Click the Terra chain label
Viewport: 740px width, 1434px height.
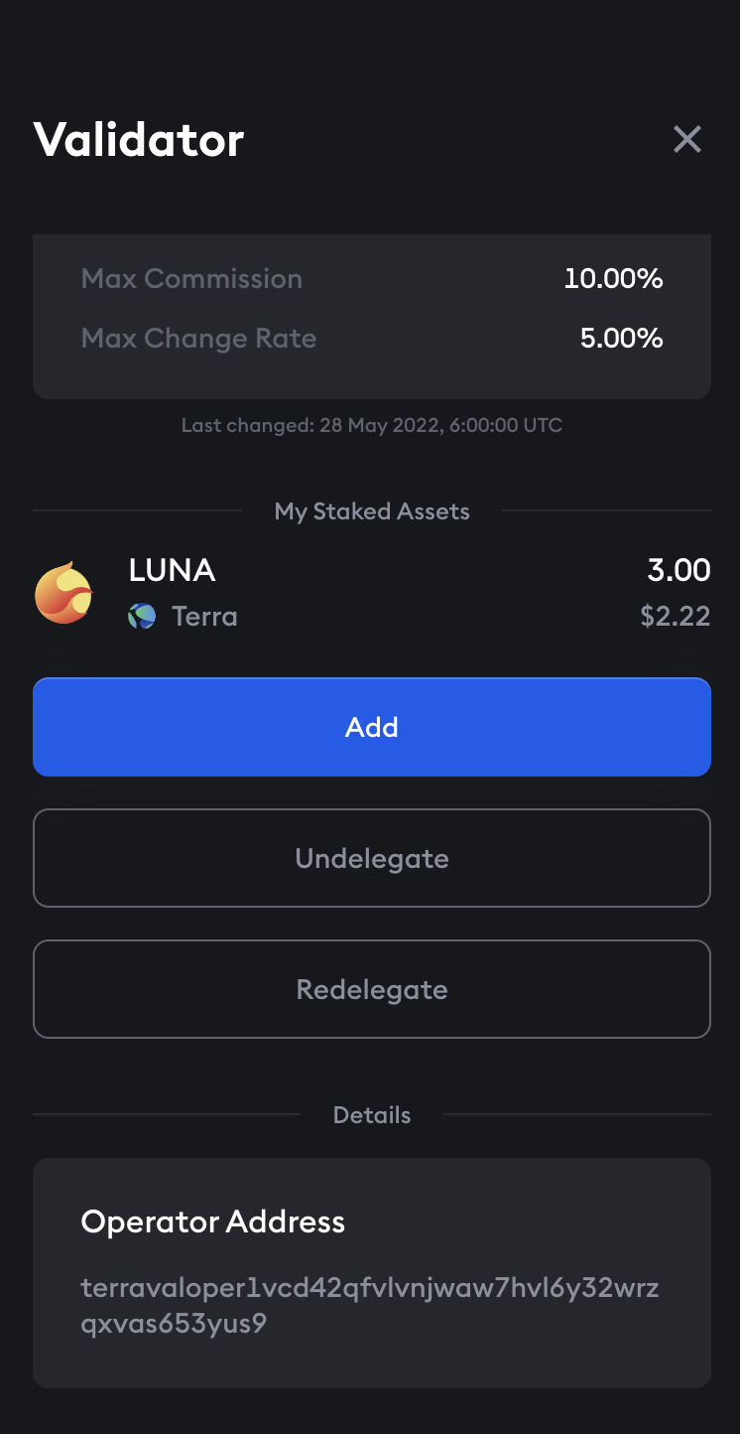pos(204,617)
